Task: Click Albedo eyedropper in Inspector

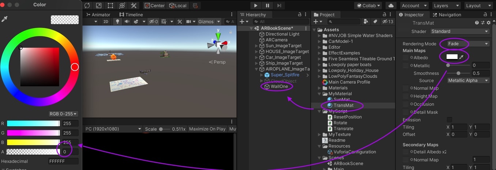Action: pyautogui.click(x=462, y=57)
